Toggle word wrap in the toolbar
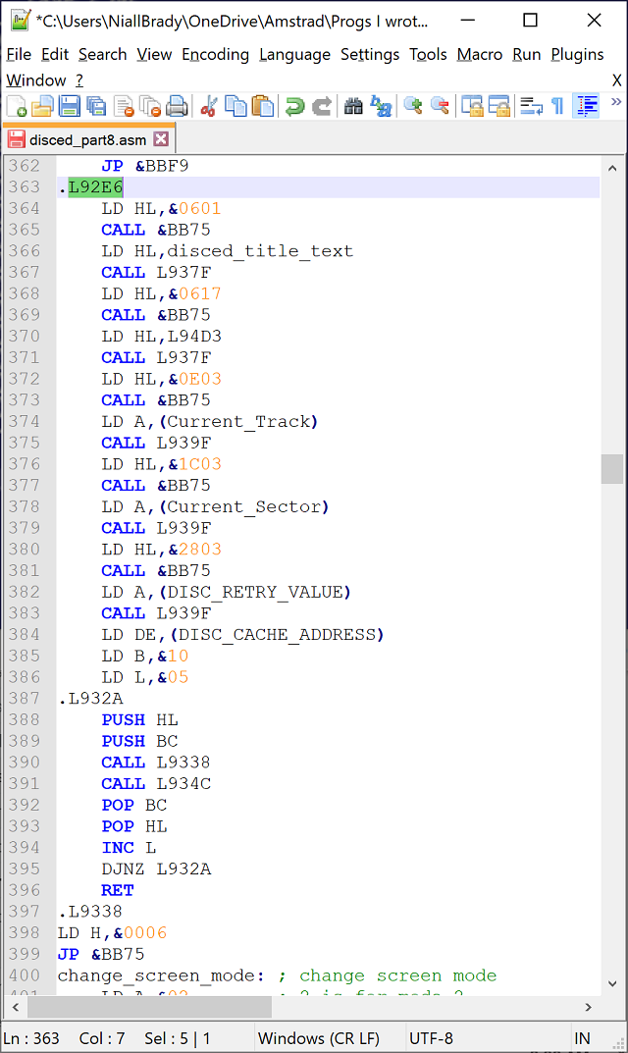Screen dimensions: 628x1053 [x=531, y=106]
